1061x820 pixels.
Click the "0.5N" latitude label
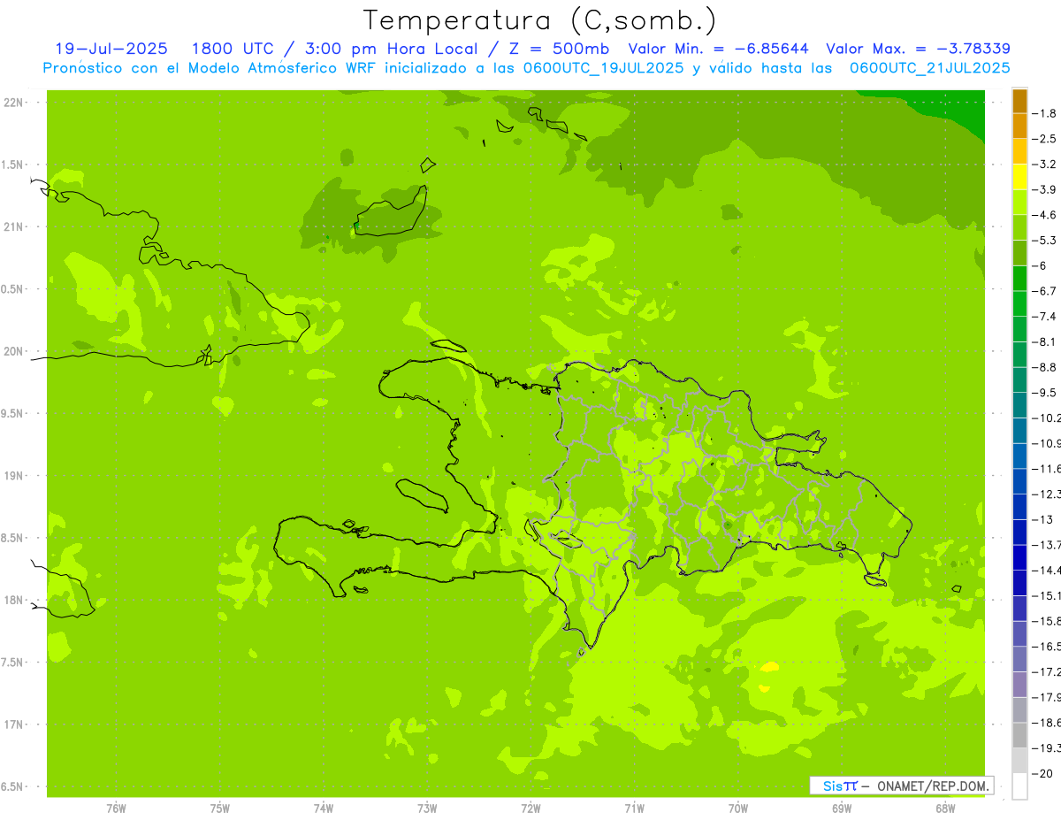(x=12, y=289)
